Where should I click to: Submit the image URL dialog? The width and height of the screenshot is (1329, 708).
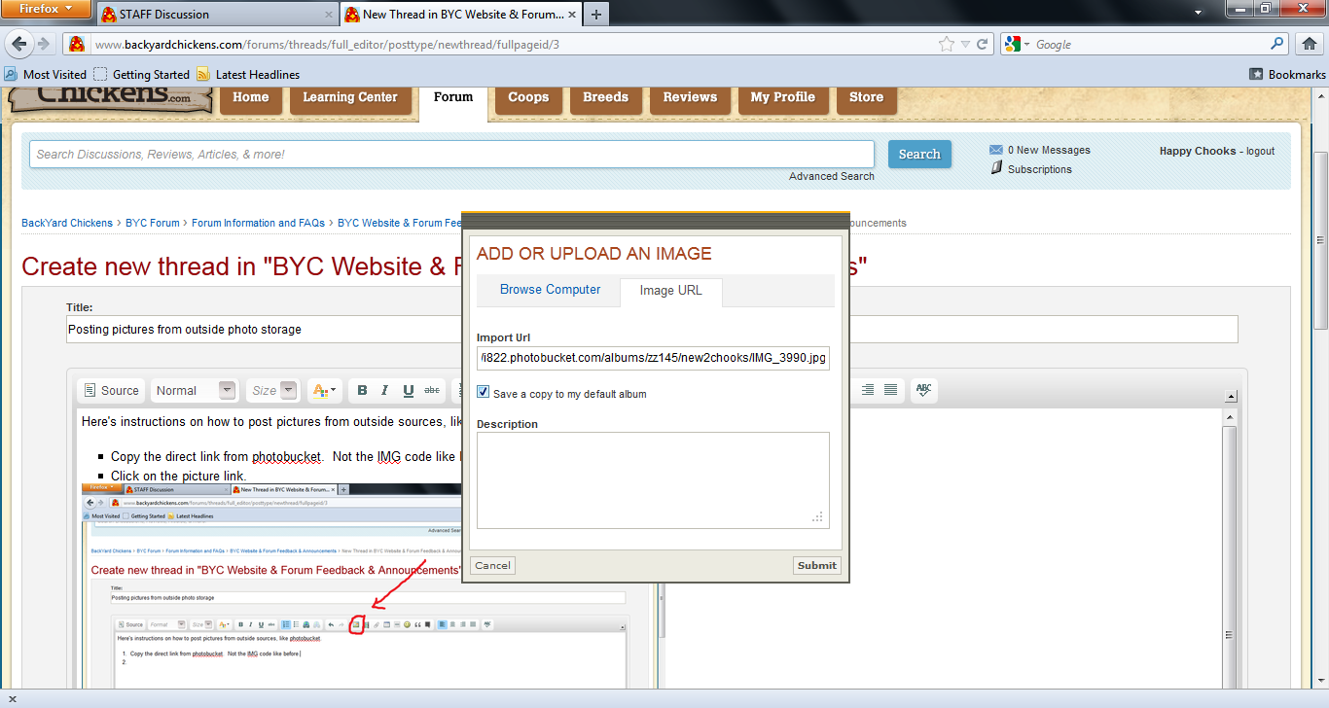(816, 565)
